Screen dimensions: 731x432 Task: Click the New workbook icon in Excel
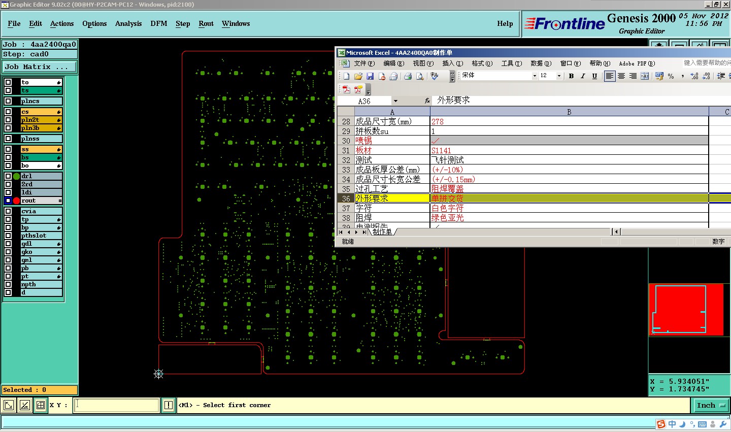click(x=346, y=76)
